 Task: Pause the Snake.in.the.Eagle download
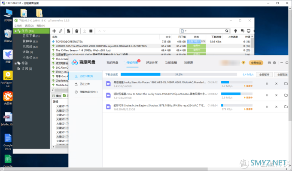pyautogui.click(x=267, y=107)
